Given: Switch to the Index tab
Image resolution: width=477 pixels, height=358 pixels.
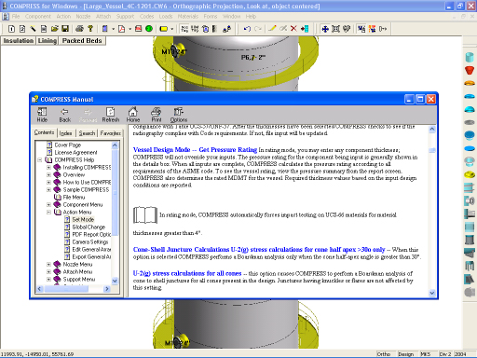Looking at the screenshot, I should pos(65,133).
